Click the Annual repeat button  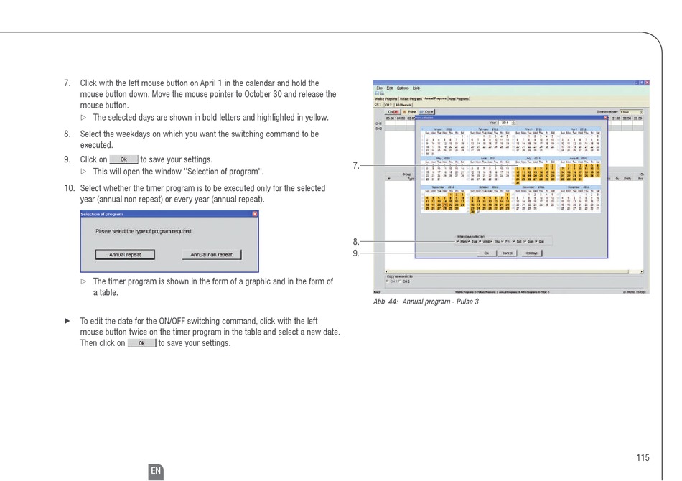tap(125, 254)
